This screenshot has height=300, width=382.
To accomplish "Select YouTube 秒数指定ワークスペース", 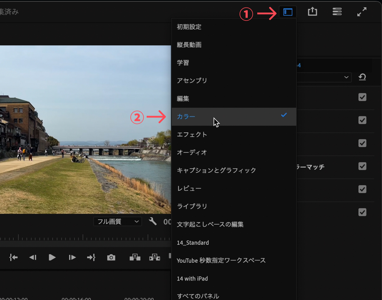I will 234,260.
